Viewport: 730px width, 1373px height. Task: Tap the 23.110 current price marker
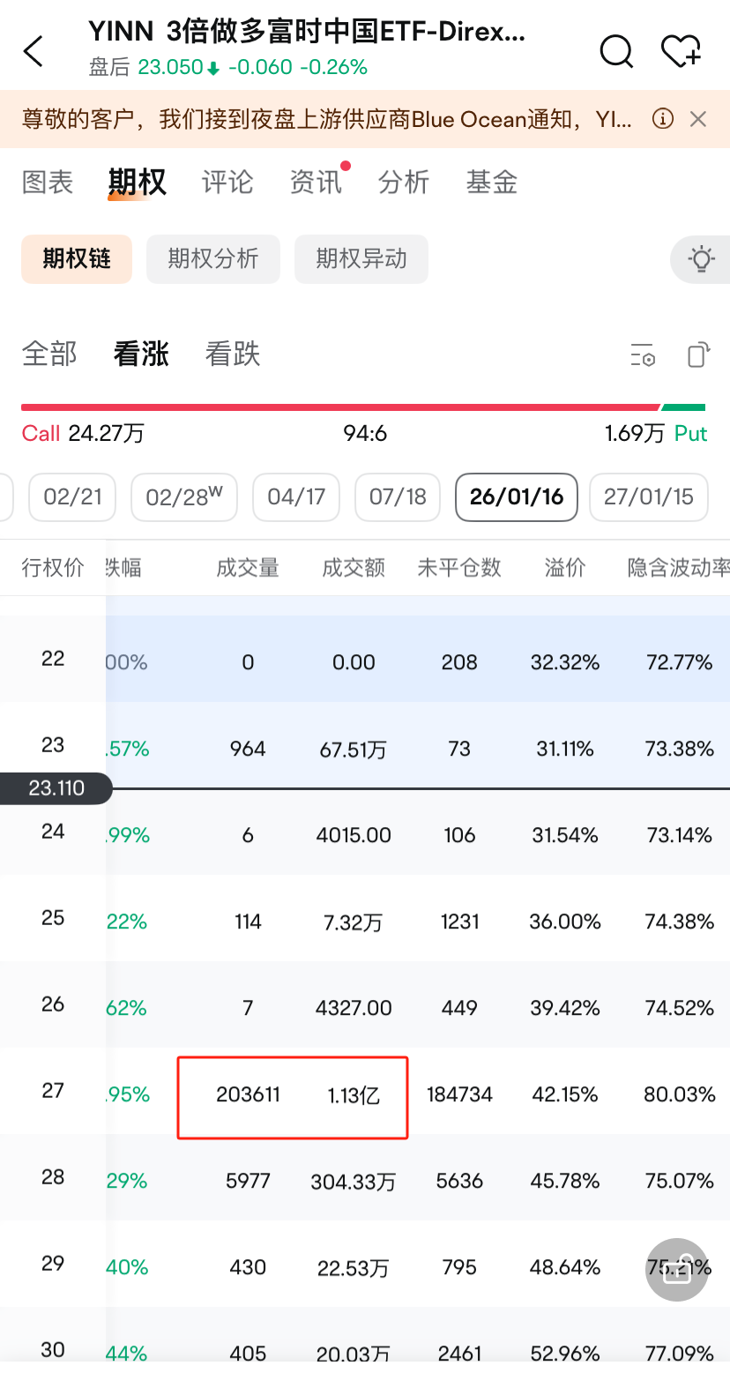click(x=56, y=787)
